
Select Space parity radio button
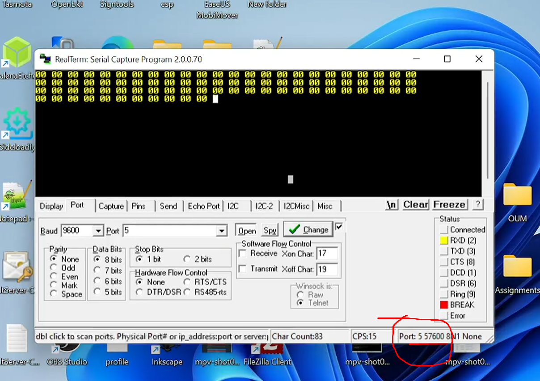pos(54,294)
